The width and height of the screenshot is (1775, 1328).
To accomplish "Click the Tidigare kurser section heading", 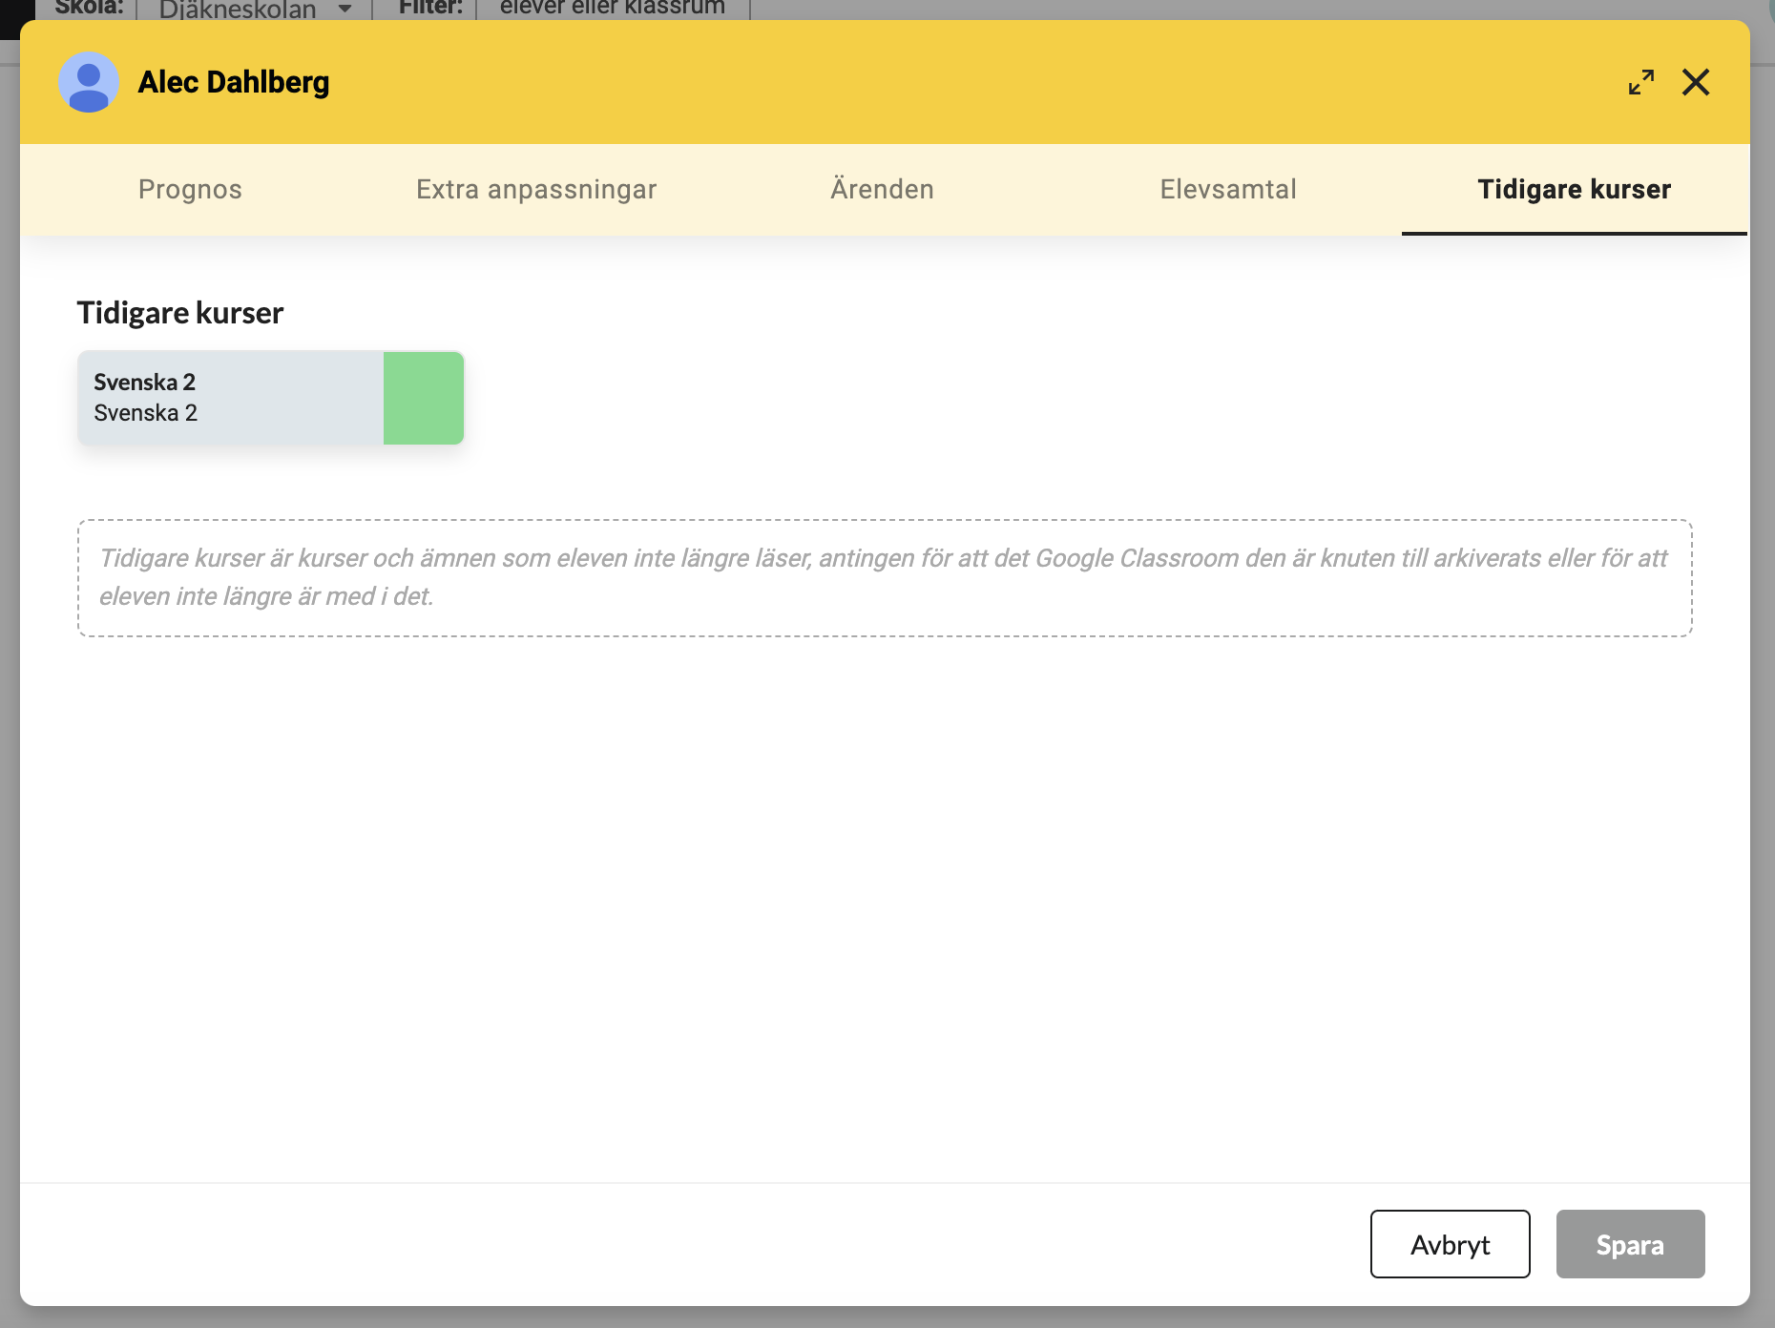I will [x=180, y=313].
